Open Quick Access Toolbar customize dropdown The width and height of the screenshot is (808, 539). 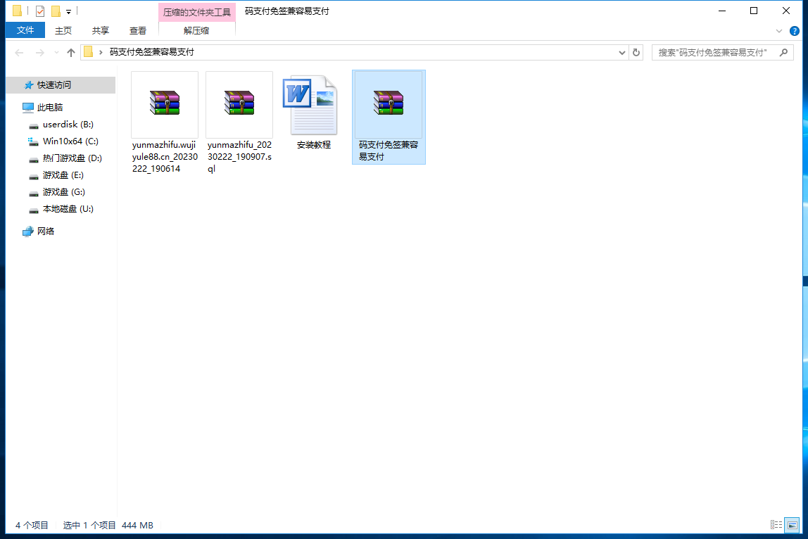pos(68,11)
